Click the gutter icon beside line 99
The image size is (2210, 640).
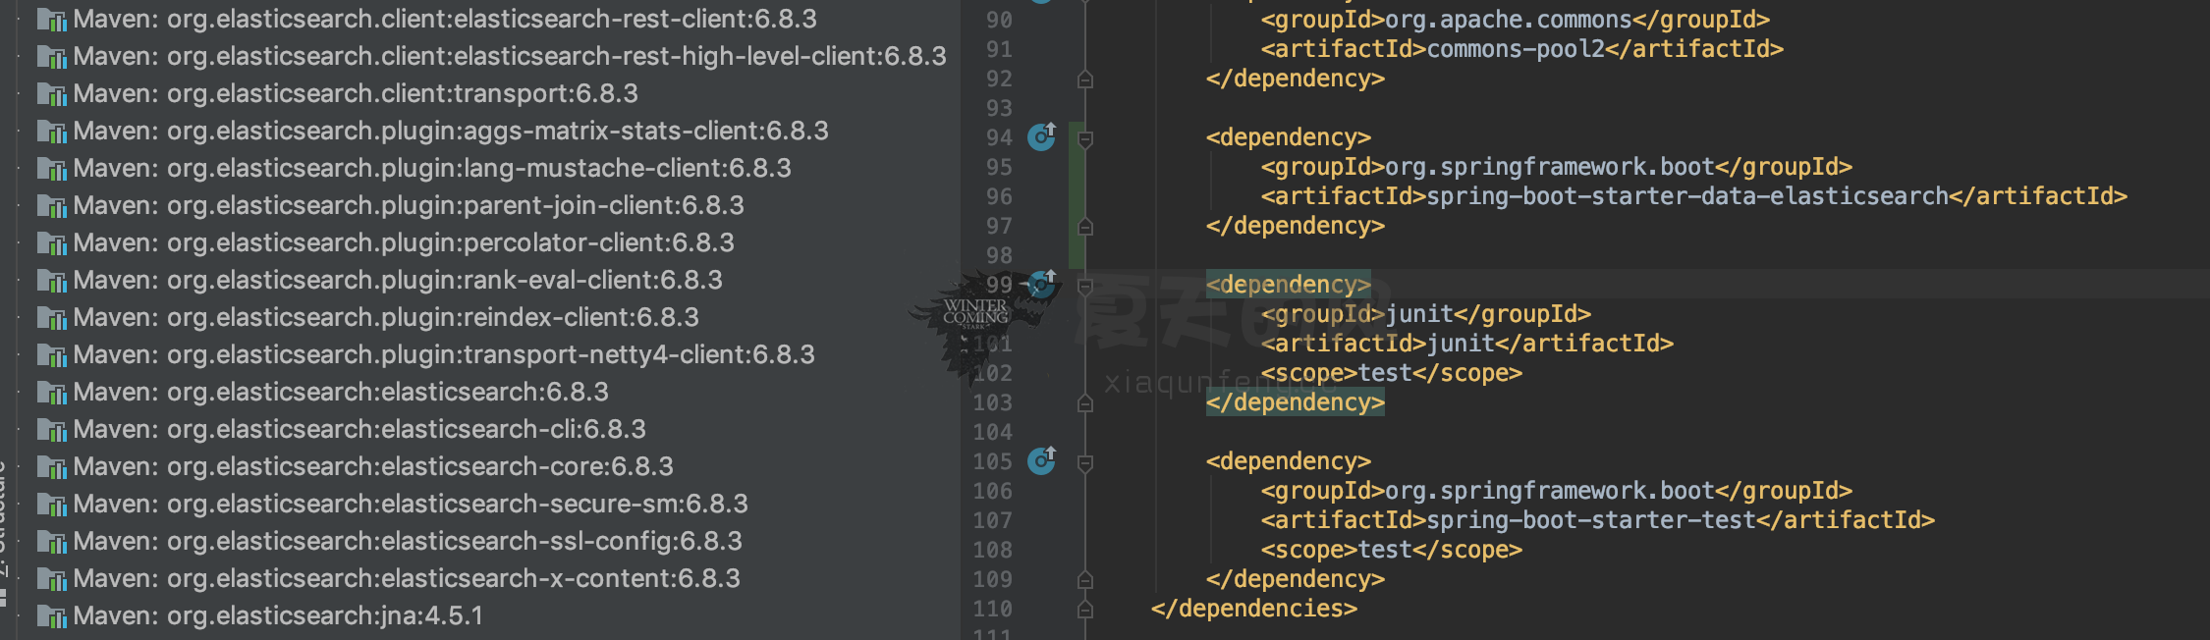click(1041, 285)
